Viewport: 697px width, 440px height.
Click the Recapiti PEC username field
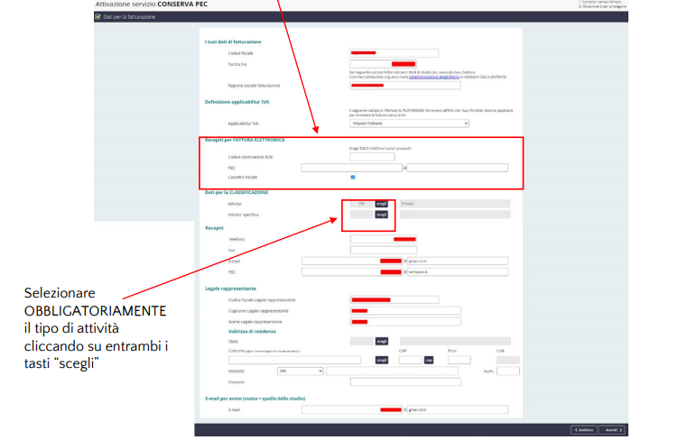click(352, 271)
